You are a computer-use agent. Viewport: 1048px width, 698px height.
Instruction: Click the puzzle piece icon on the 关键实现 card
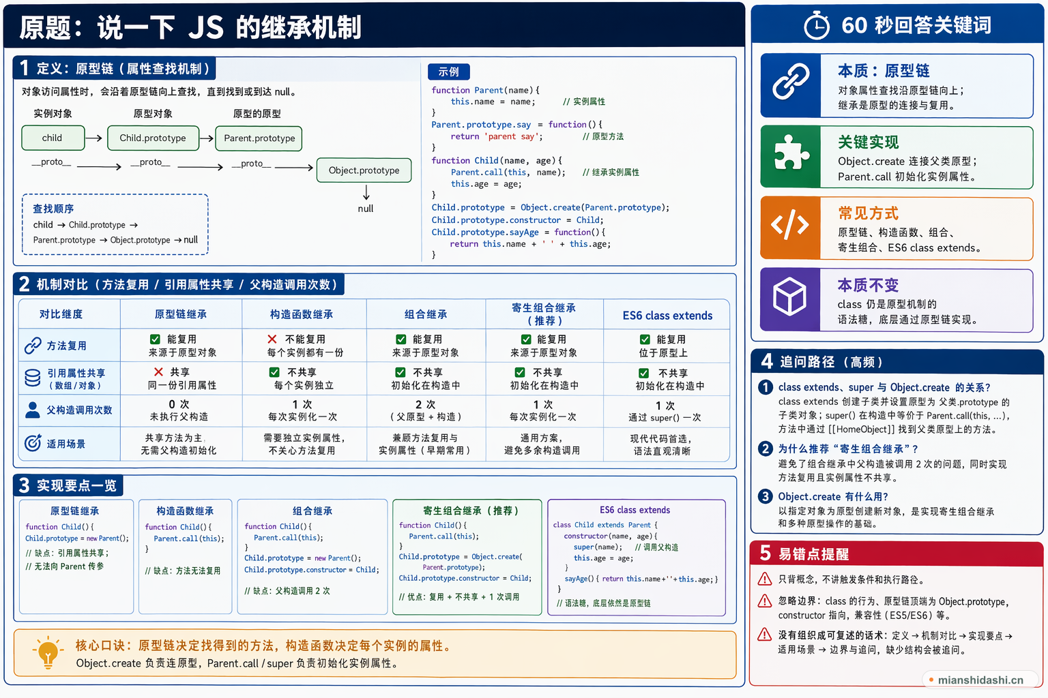(x=791, y=153)
